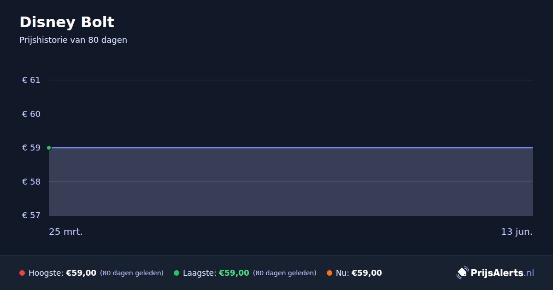Click the 25 mrt. start date label
This screenshot has width=553, height=290.
pyautogui.click(x=66, y=232)
